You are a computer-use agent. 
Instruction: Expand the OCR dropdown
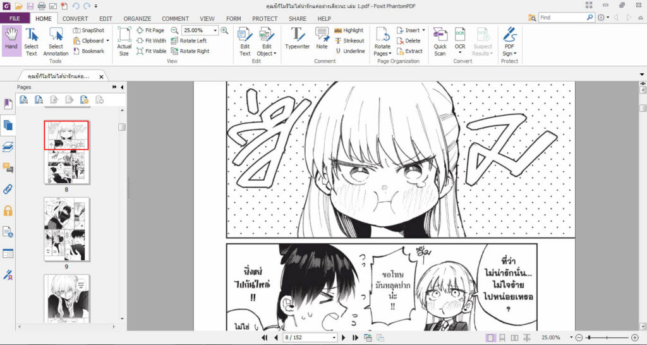(460, 53)
